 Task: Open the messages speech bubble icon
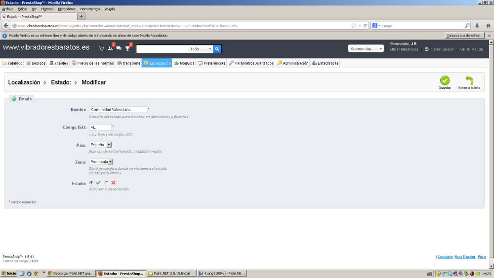[119, 48]
